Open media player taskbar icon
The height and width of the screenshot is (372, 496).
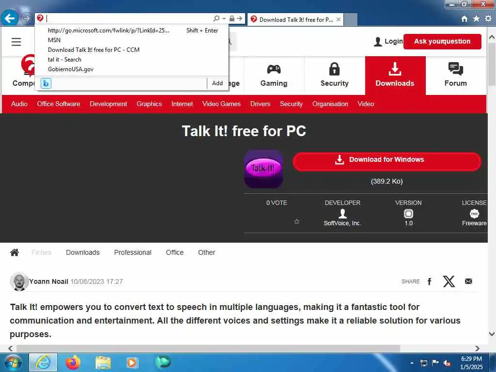point(132,362)
